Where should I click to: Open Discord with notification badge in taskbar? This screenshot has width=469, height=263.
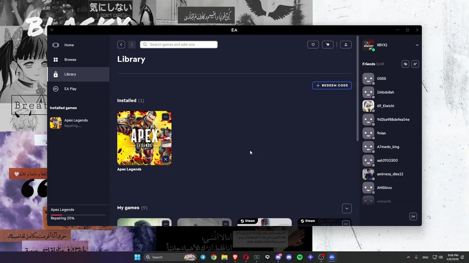point(278,257)
